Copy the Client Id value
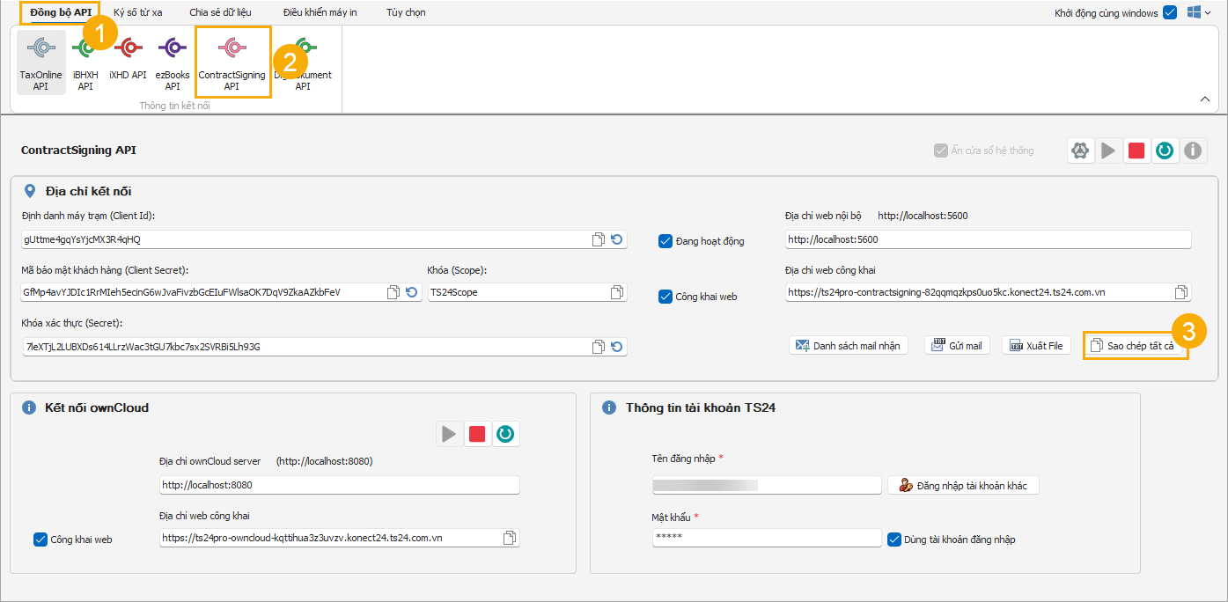 [x=599, y=239]
